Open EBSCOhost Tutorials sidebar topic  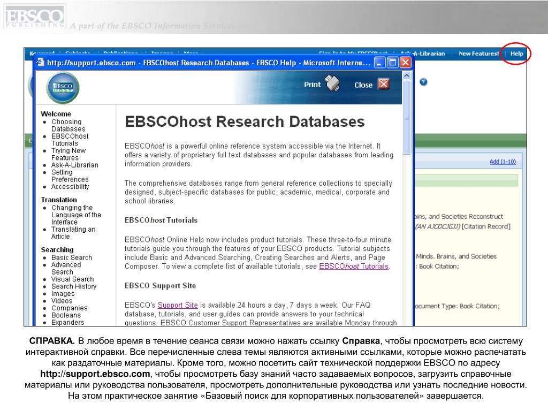tap(70, 140)
